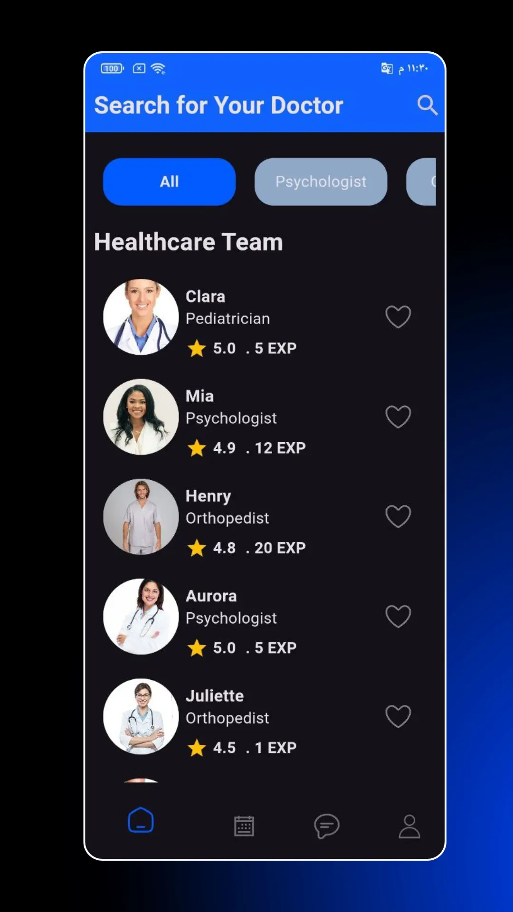This screenshot has width=513, height=912.
Task: Filter by Psychologist category chip
Action: point(321,181)
